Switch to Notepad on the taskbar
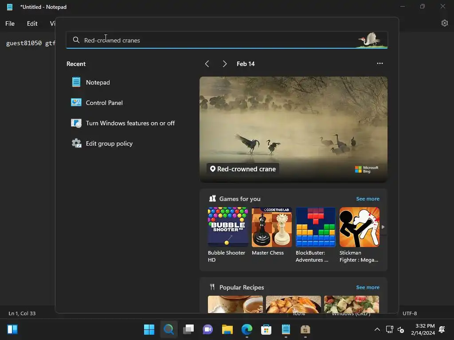 click(286, 329)
